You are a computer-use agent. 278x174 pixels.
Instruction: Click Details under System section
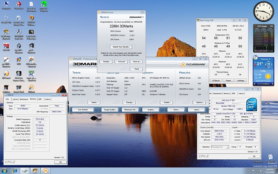(167, 102)
